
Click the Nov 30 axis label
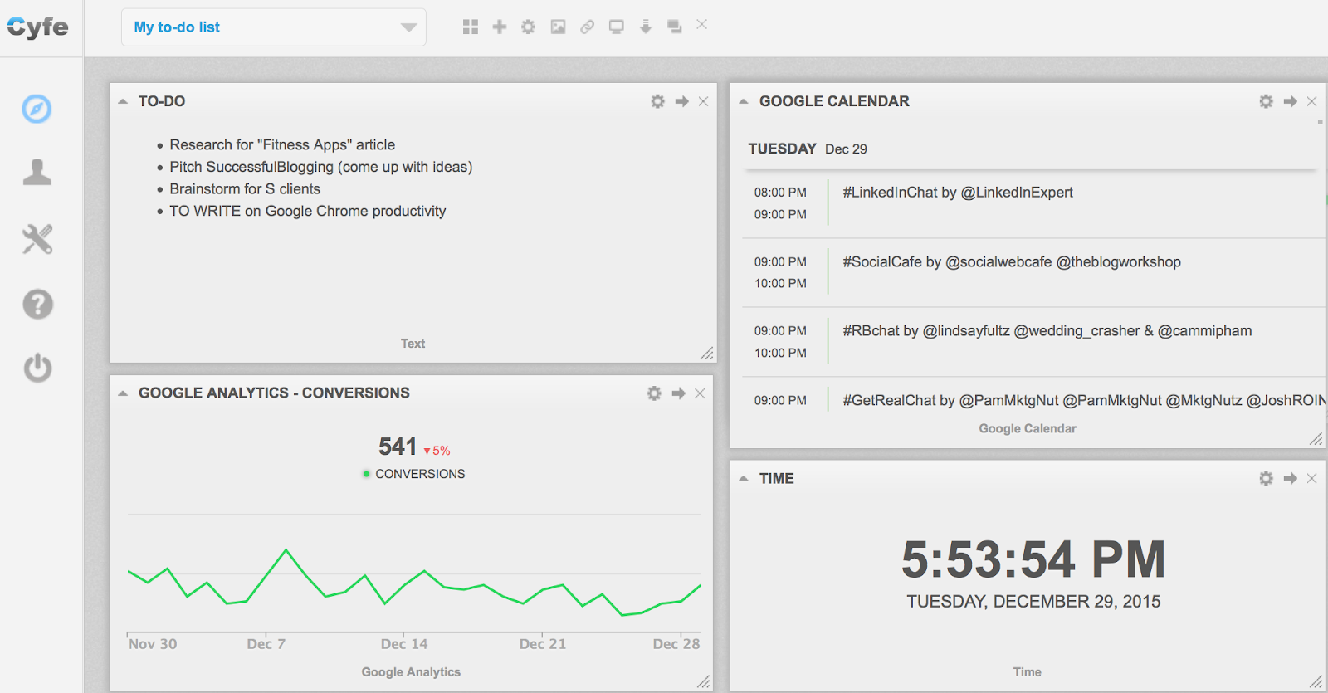153,644
